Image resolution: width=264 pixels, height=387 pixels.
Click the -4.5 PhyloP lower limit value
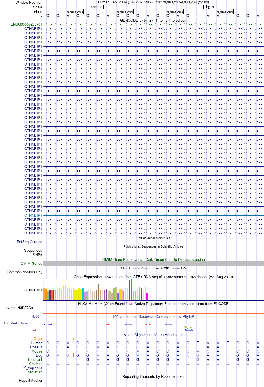click(x=36, y=330)
